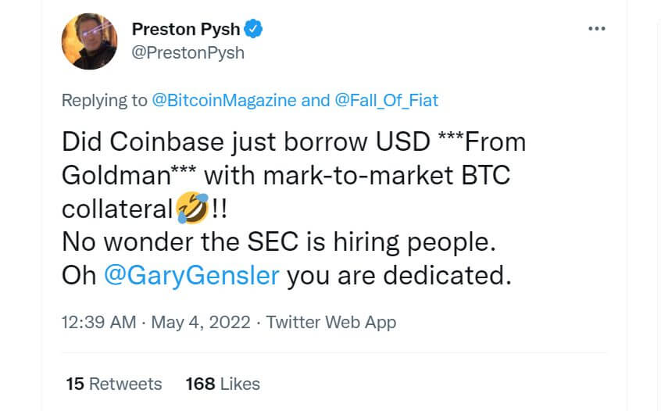Follow the @GaryGensler mention link
The image size is (661, 411).
pos(191,276)
